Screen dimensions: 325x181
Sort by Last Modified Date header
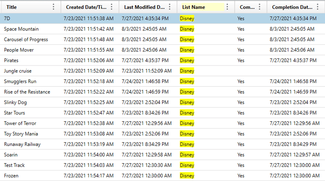pos(144,7)
